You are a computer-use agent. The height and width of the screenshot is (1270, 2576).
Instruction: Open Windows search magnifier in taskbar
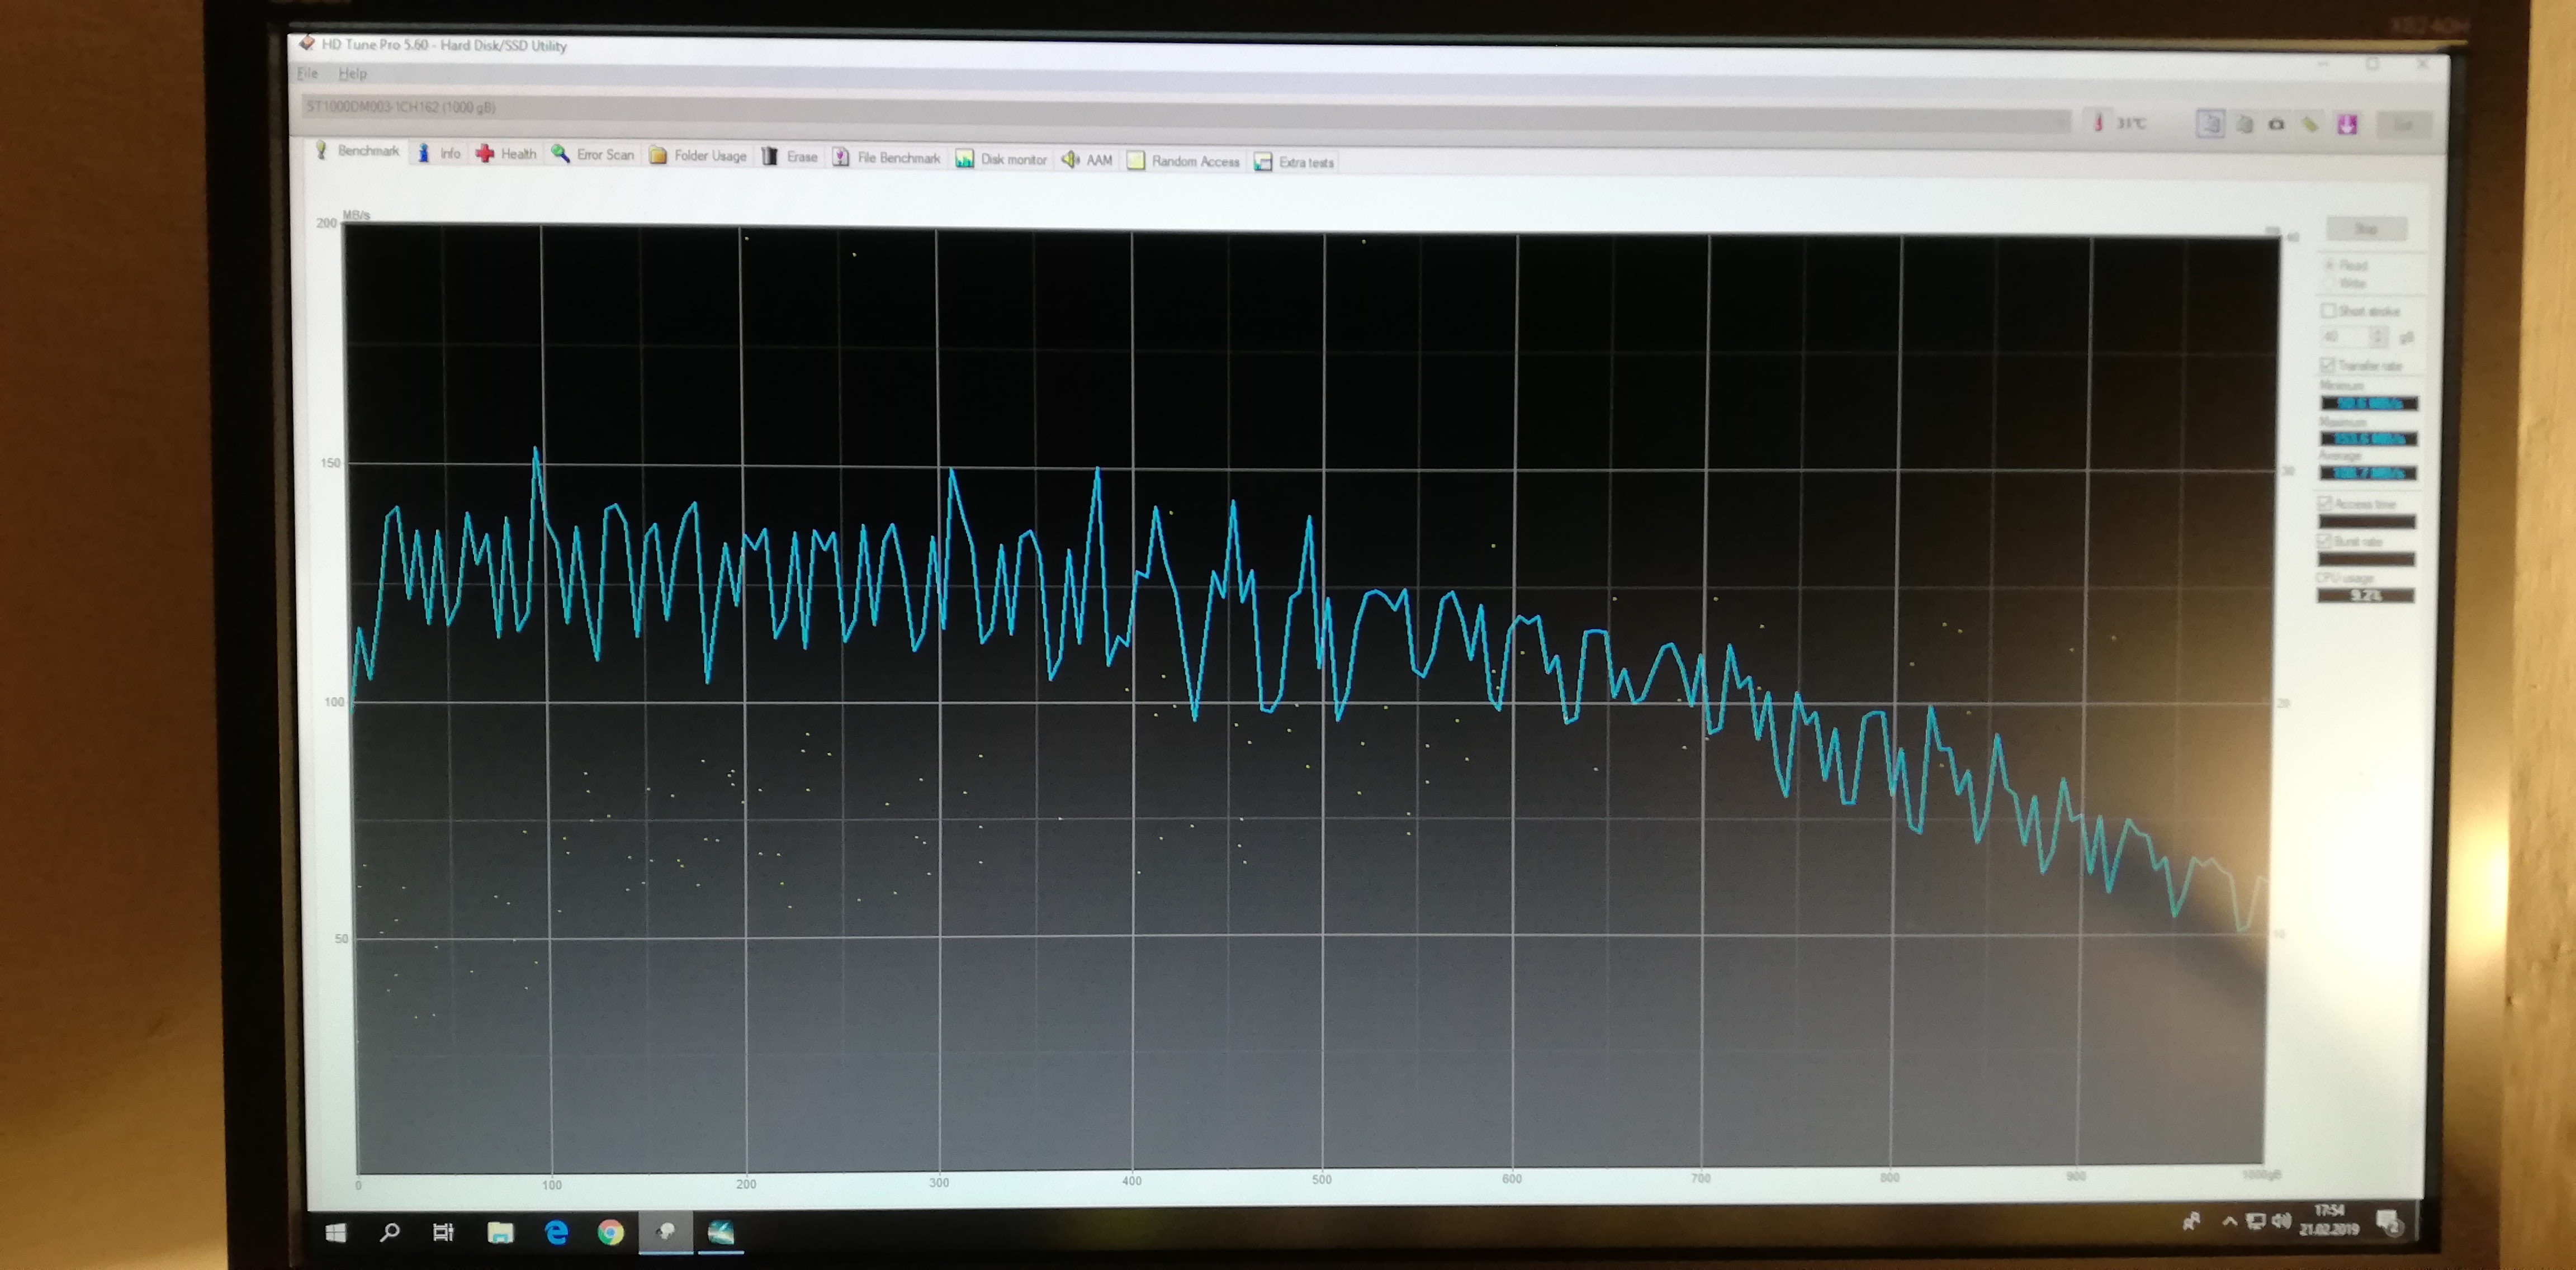390,1232
